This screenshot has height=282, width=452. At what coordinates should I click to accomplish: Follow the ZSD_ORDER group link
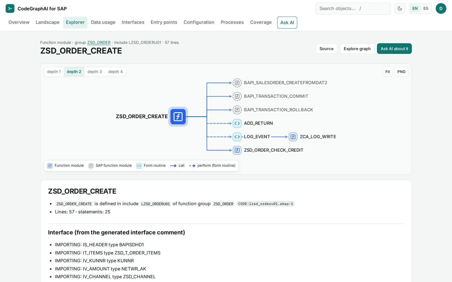pyautogui.click(x=99, y=43)
